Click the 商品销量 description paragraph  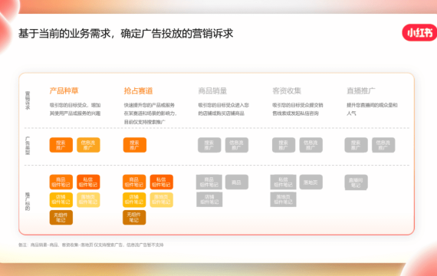click(224, 110)
